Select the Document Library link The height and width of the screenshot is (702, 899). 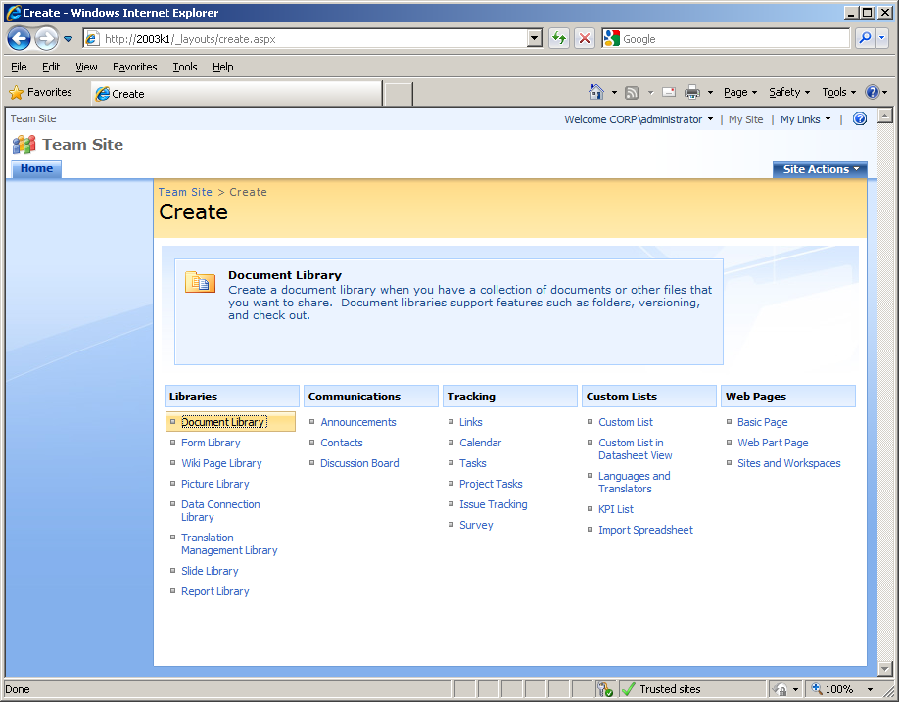223,421
